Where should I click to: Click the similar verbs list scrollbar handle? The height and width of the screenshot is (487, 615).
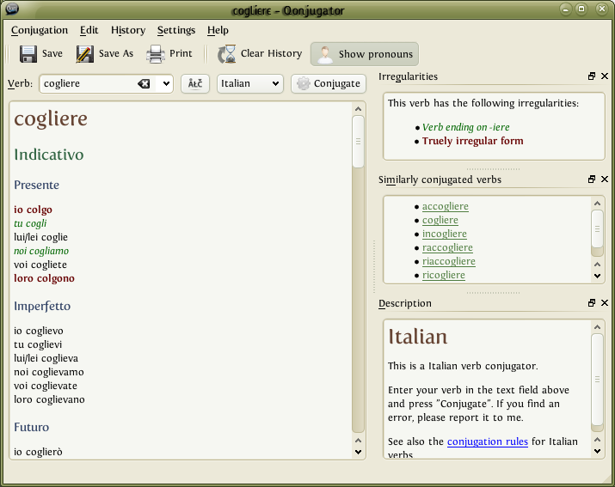[x=597, y=228]
